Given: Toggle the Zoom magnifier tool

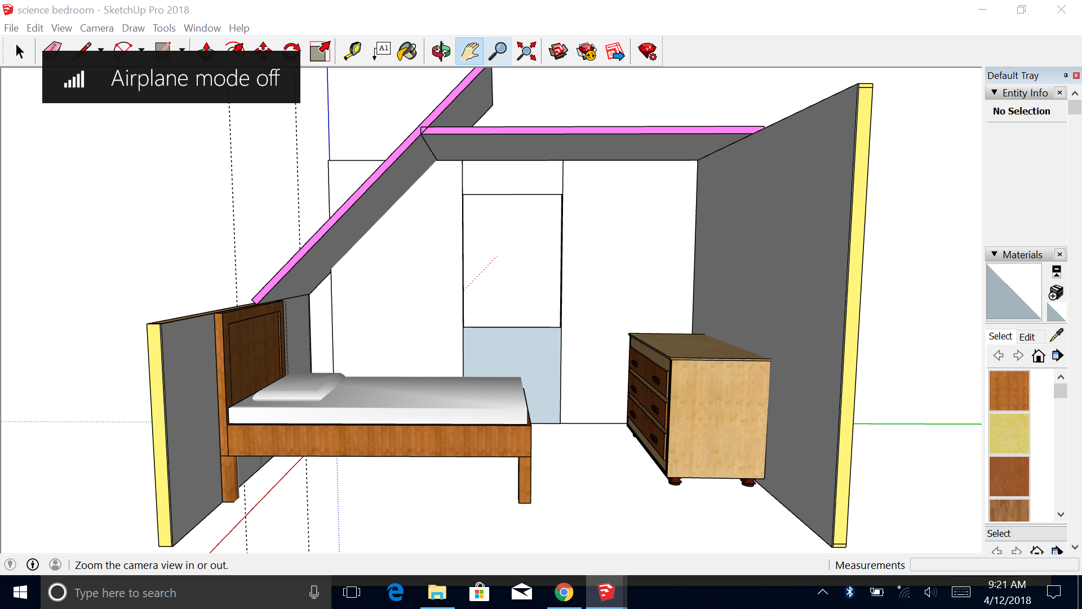Looking at the screenshot, I should click(x=497, y=51).
